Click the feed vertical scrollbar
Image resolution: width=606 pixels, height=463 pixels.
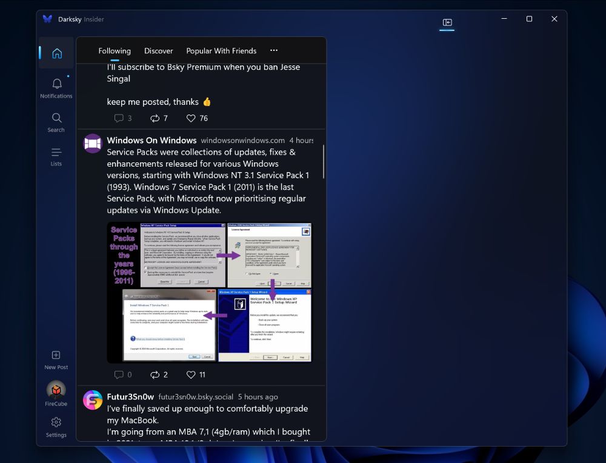324,162
